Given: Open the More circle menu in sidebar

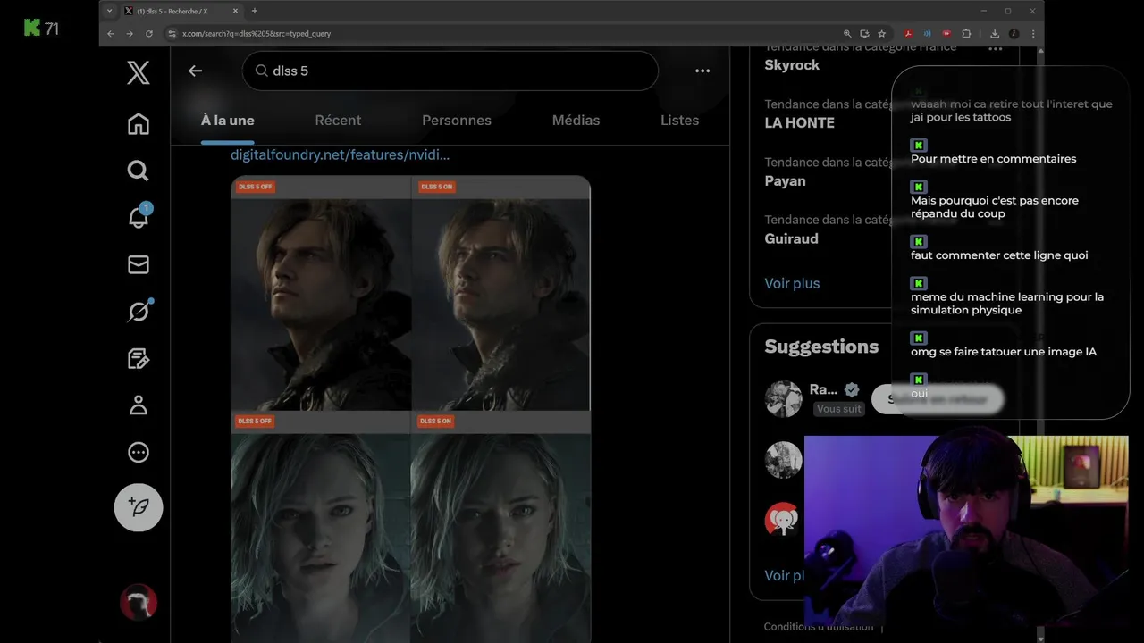Looking at the screenshot, I should pos(139,452).
